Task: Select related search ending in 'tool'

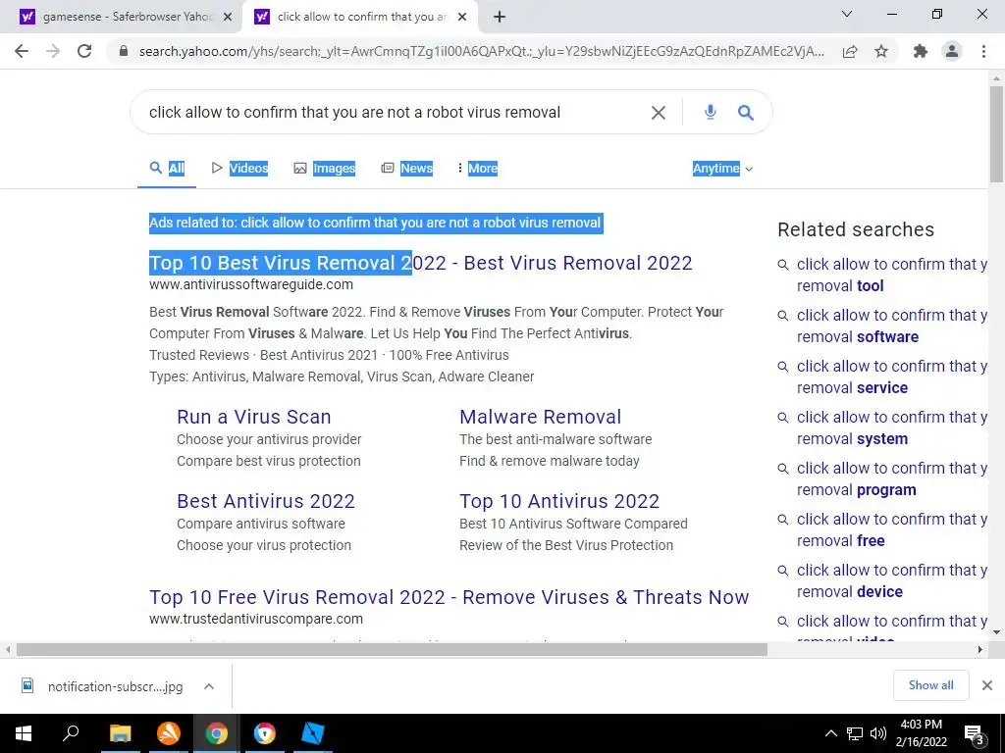Action: tap(882, 275)
